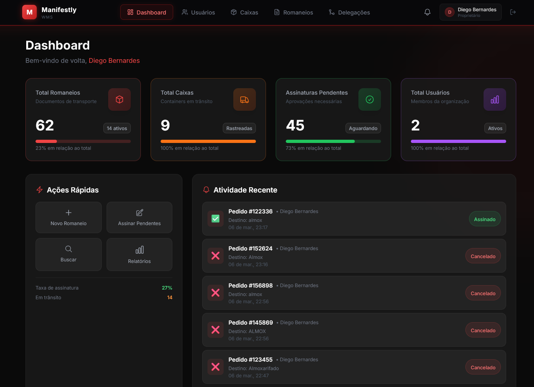Click the Assinado status badge
The height and width of the screenshot is (387, 534).
[485, 219]
